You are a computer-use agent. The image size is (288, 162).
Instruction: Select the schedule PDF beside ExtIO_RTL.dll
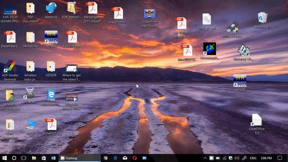point(181,27)
